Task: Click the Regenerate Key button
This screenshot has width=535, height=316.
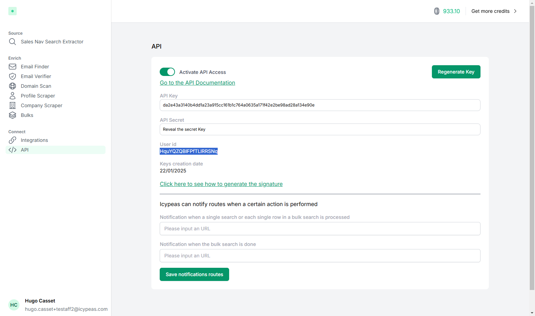Action: tap(456, 72)
